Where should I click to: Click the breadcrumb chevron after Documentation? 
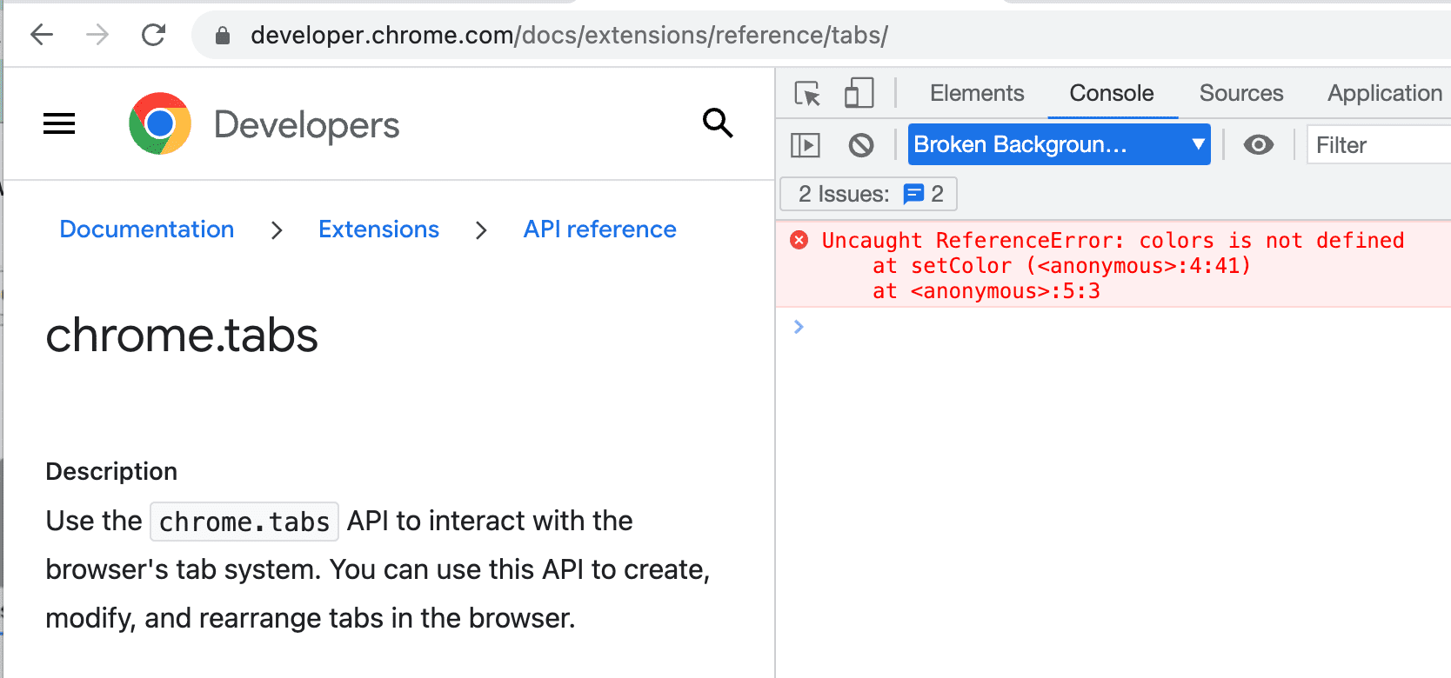click(x=277, y=230)
